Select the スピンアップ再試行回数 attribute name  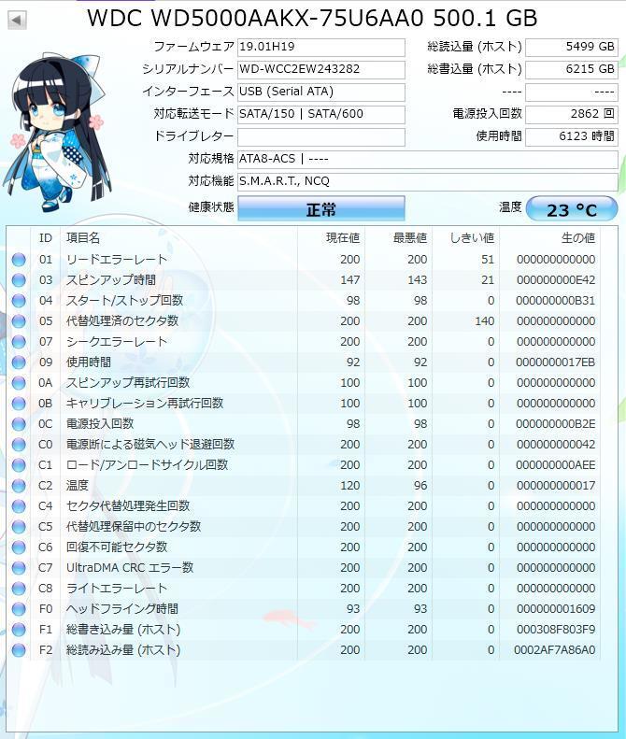tap(128, 383)
